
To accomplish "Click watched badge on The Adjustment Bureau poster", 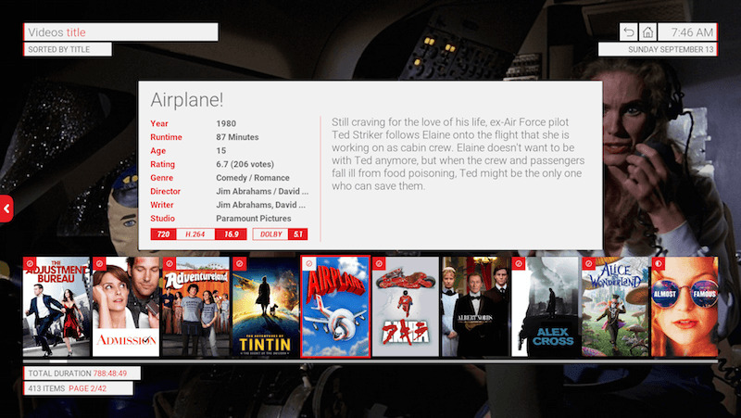I will coord(30,263).
